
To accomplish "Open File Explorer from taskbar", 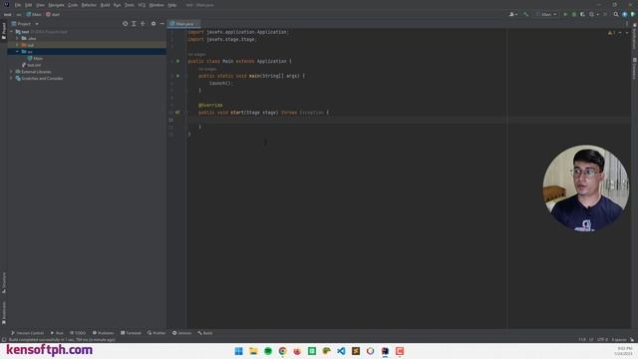I will click(x=253, y=351).
